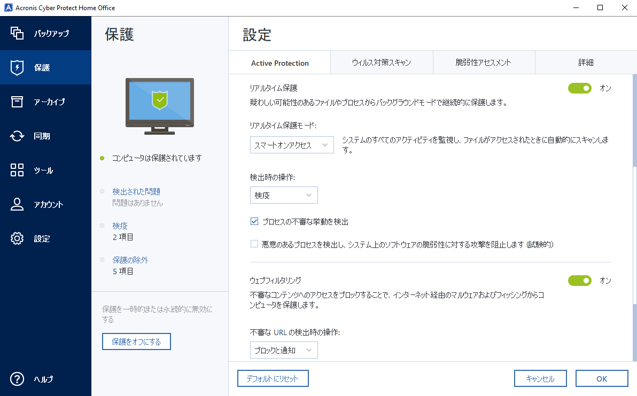Screen dimensions: 637x396
Task: Turn off the リアルタイム保護 switch
Action: click(x=580, y=88)
